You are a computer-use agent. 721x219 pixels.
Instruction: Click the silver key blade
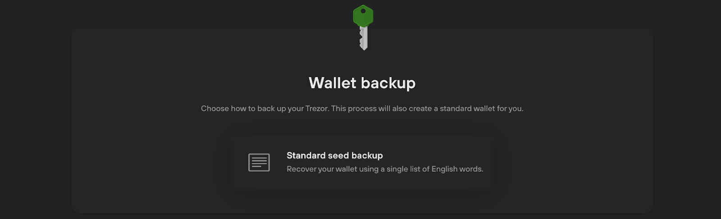364,38
